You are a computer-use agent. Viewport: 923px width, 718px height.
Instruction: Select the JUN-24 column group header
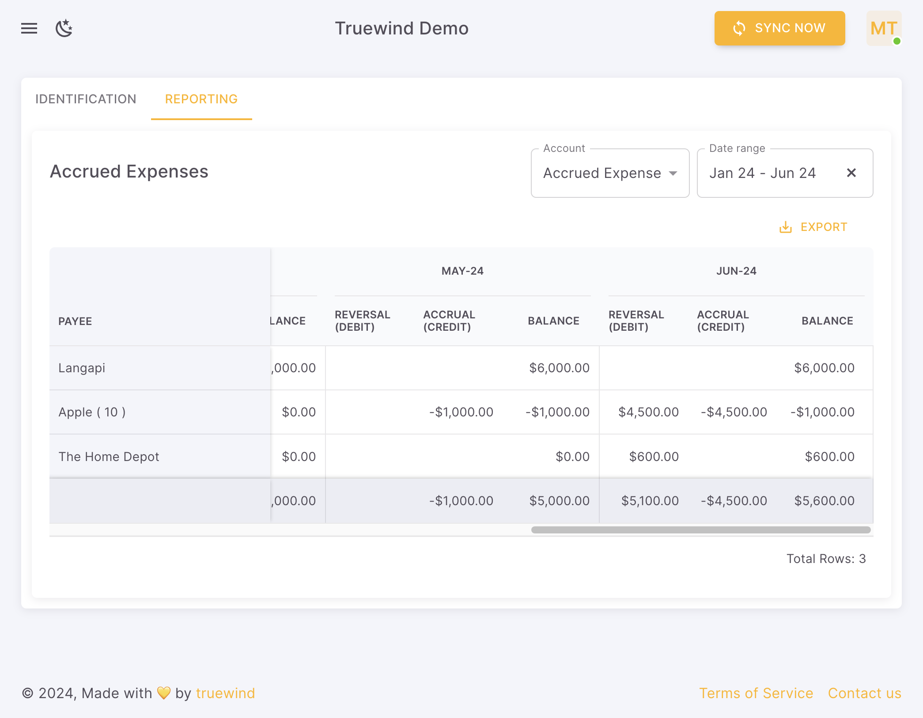(x=736, y=271)
